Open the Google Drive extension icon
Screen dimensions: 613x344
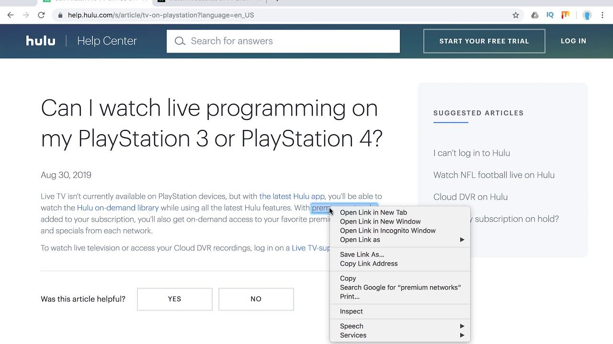pos(535,15)
